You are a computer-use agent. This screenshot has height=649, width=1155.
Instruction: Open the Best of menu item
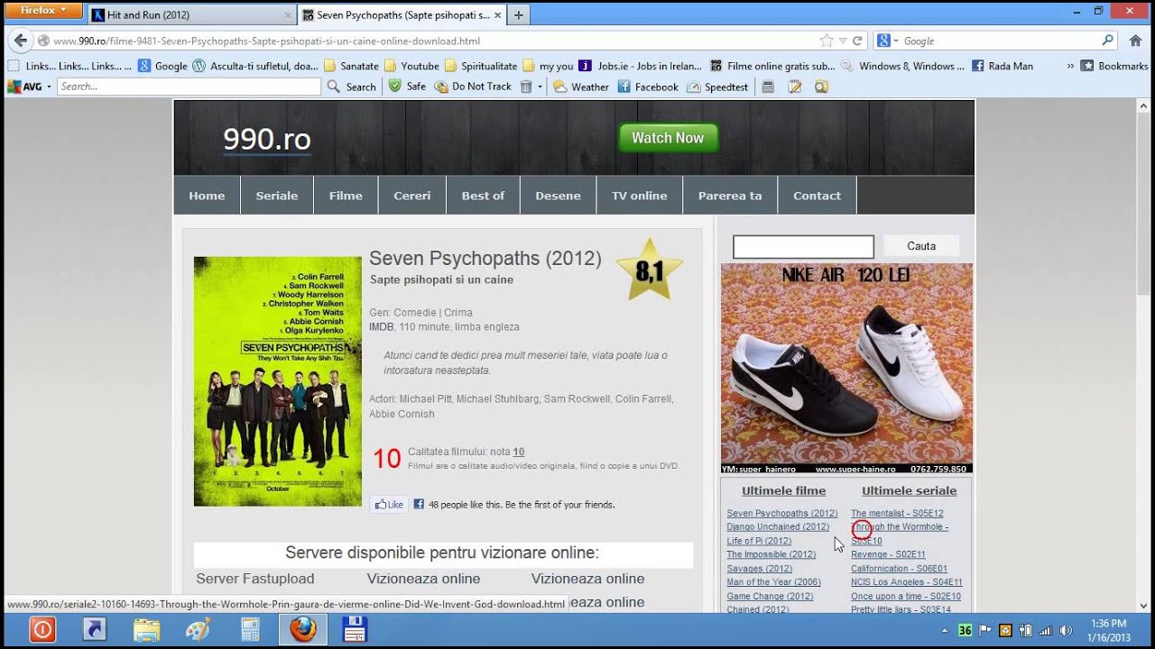click(483, 196)
